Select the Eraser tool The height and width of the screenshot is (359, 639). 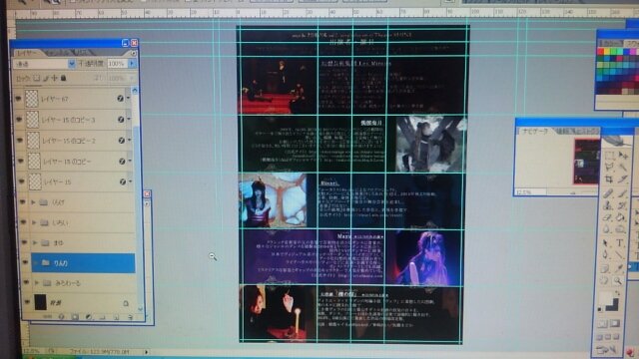pos(608,217)
